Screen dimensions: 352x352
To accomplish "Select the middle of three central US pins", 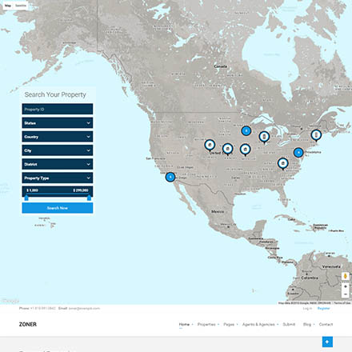I will pyautogui.click(x=228, y=150).
